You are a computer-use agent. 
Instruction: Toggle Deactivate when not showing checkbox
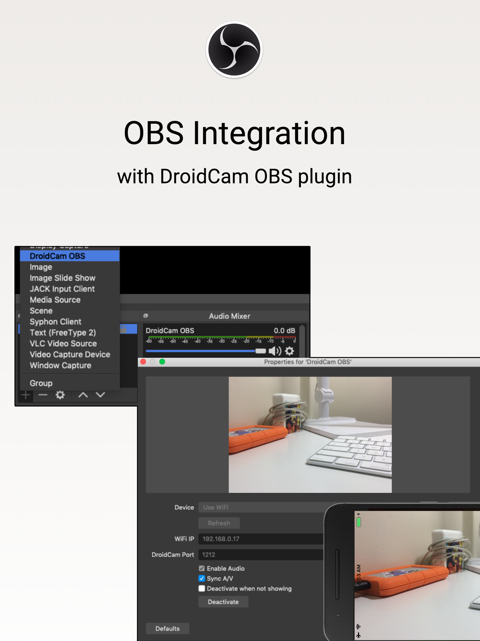click(x=202, y=589)
